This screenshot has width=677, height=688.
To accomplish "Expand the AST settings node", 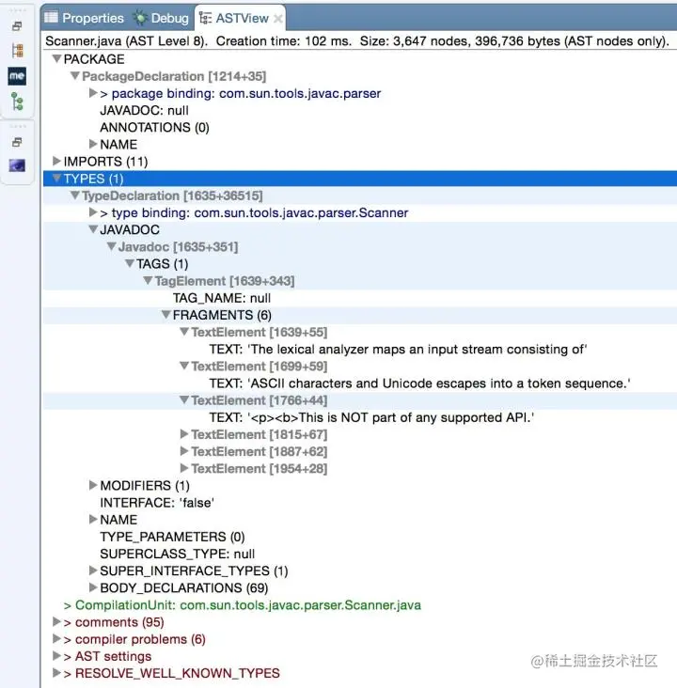I will [x=56, y=655].
